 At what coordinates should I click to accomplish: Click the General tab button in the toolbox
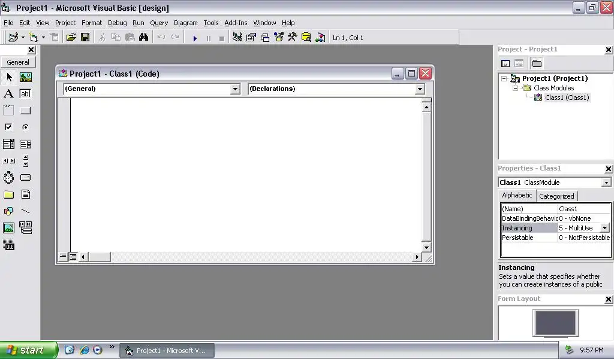18,62
